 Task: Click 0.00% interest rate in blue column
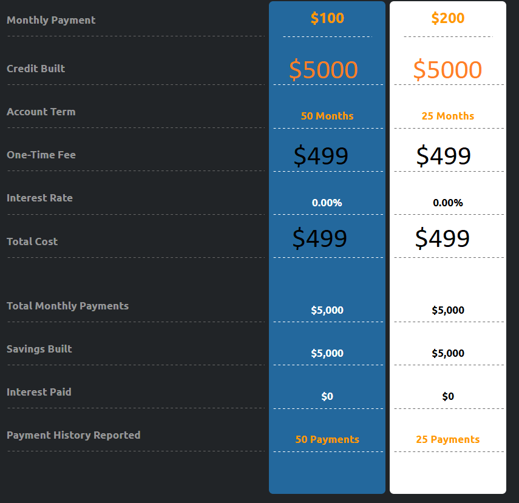coord(327,203)
